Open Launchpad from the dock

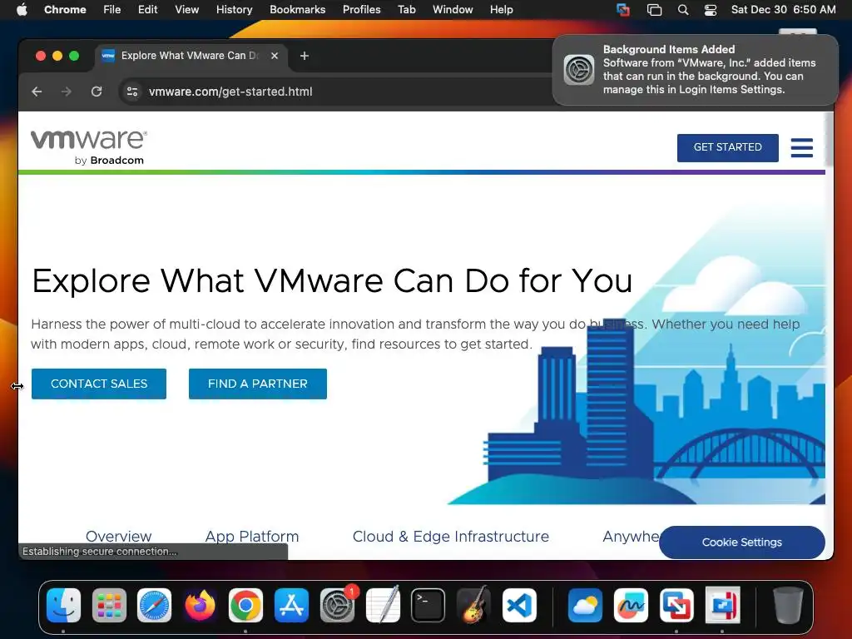point(109,605)
